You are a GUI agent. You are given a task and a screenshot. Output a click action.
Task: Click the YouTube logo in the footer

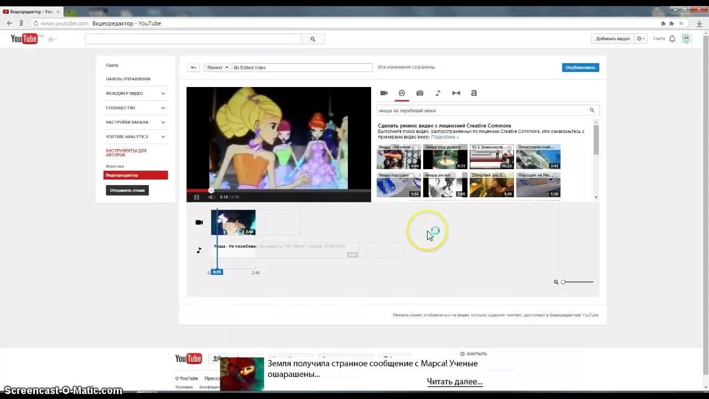[x=188, y=359]
